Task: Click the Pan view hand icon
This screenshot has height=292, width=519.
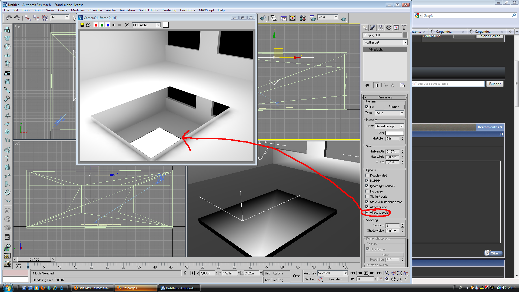Action: click(393, 279)
